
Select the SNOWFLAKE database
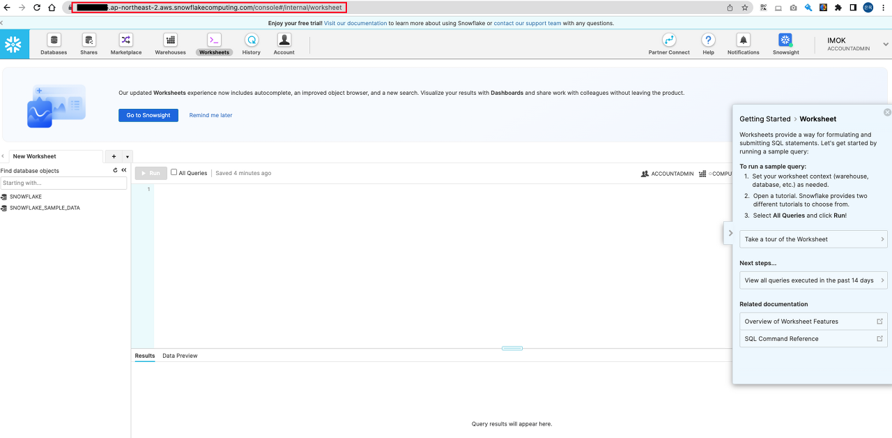[x=25, y=197]
